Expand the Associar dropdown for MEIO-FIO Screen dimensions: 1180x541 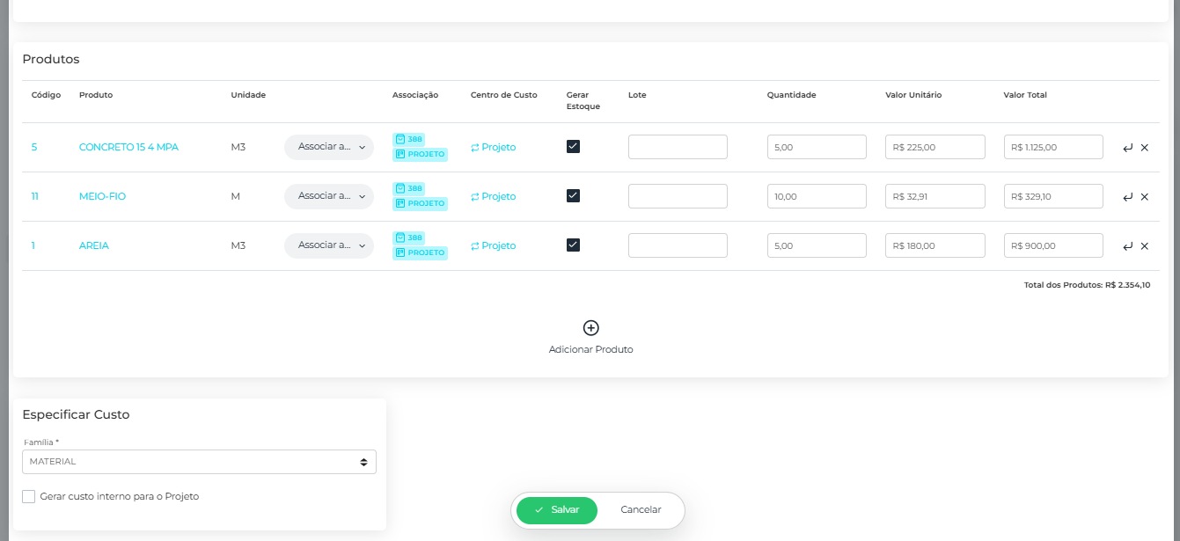pyautogui.click(x=329, y=196)
